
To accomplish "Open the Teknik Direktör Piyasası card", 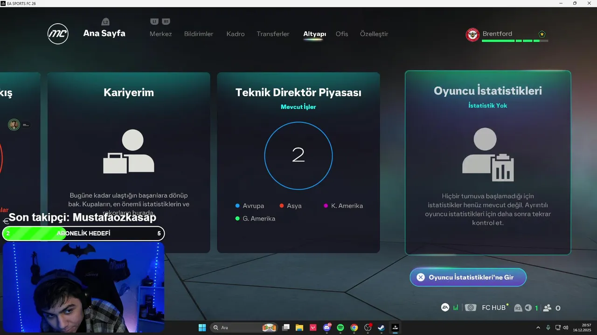I will 298,162.
